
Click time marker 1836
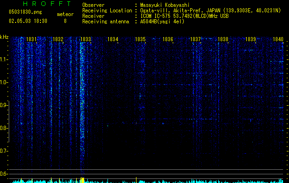click(168, 39)
